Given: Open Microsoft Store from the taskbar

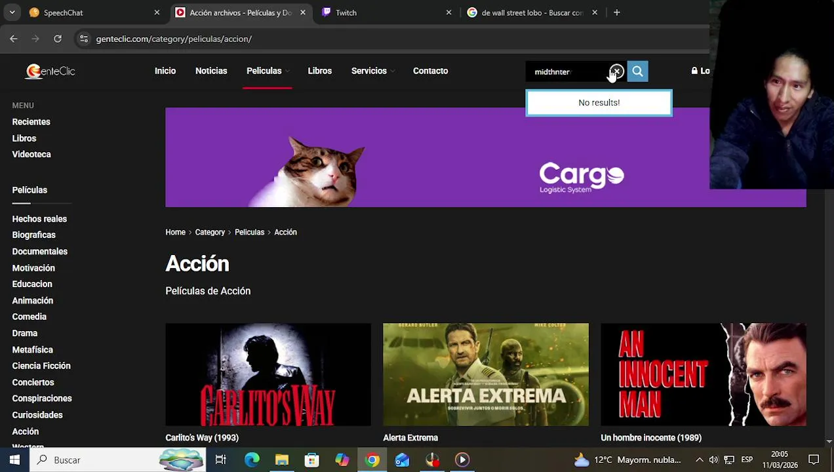Looking at the screenshot, I should tap(312, 460).
